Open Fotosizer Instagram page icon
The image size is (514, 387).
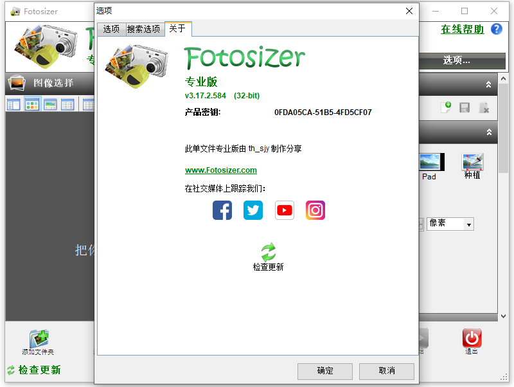tap(315, 210)
